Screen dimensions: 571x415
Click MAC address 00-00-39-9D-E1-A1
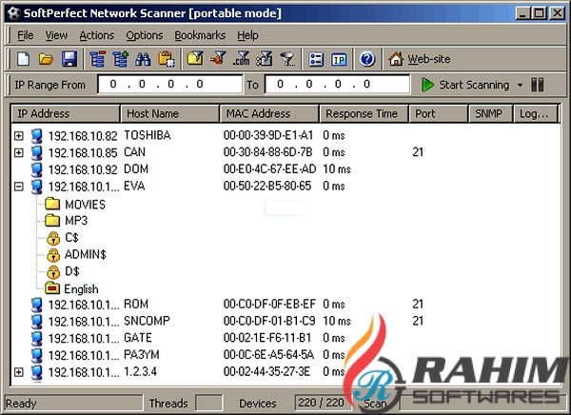(268, 135)
